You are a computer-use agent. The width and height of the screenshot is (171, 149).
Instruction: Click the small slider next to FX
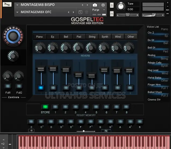[86, 131]
